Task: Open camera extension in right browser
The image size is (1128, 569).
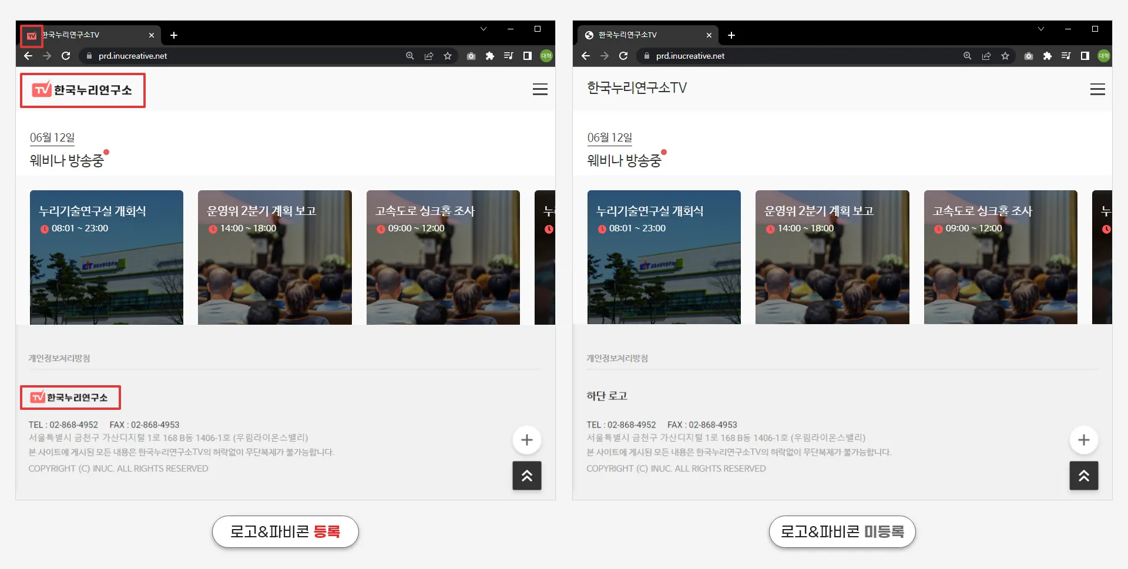Action: [1029, 56]
